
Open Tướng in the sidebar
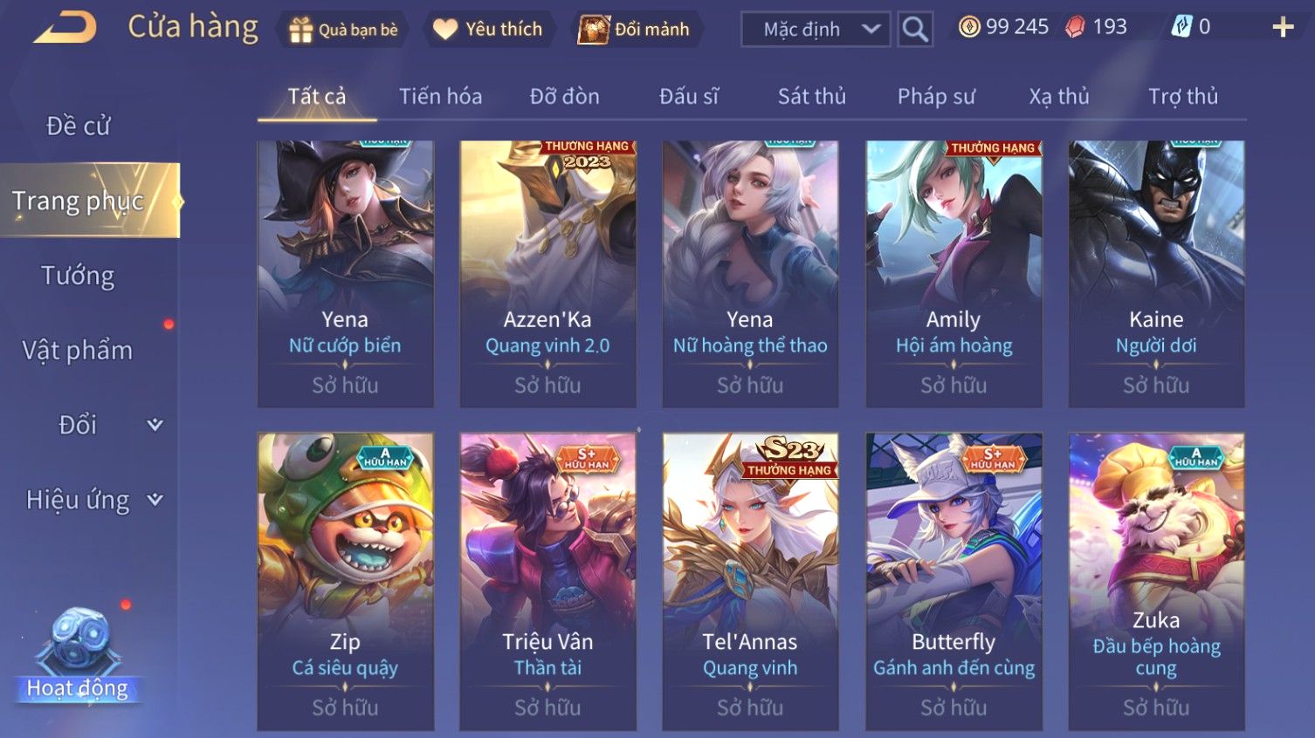point(78,276)
